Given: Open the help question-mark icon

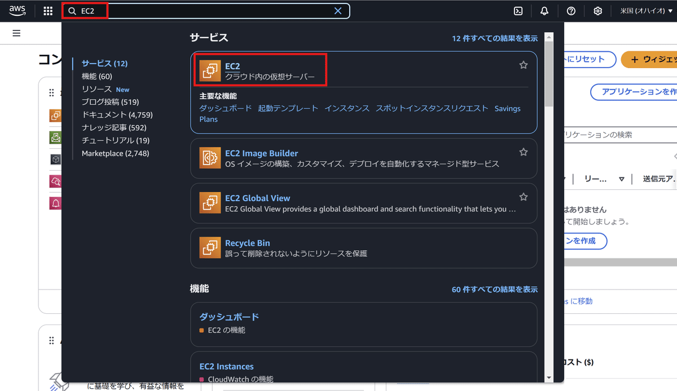Looking at the screenshot, I should [x=571, y=10].
